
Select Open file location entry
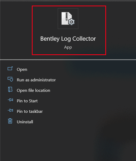point(33,90)
